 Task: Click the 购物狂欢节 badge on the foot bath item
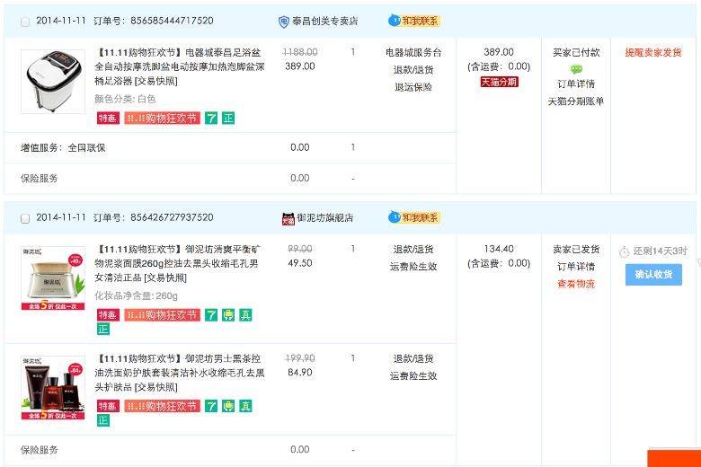[163, 118]
